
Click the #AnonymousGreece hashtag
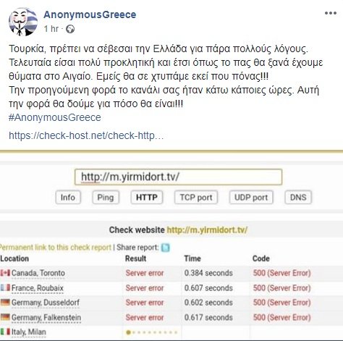pos(55,117)
